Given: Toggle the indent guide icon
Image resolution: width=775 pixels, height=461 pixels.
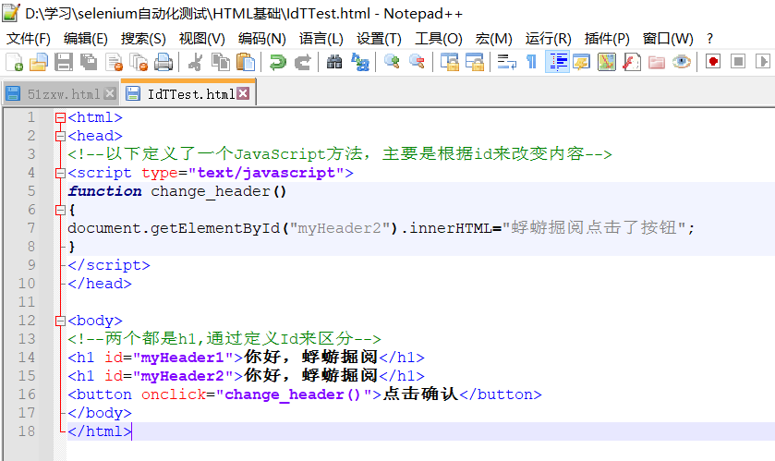Looking at the screenshot, I should pos(557,62).
